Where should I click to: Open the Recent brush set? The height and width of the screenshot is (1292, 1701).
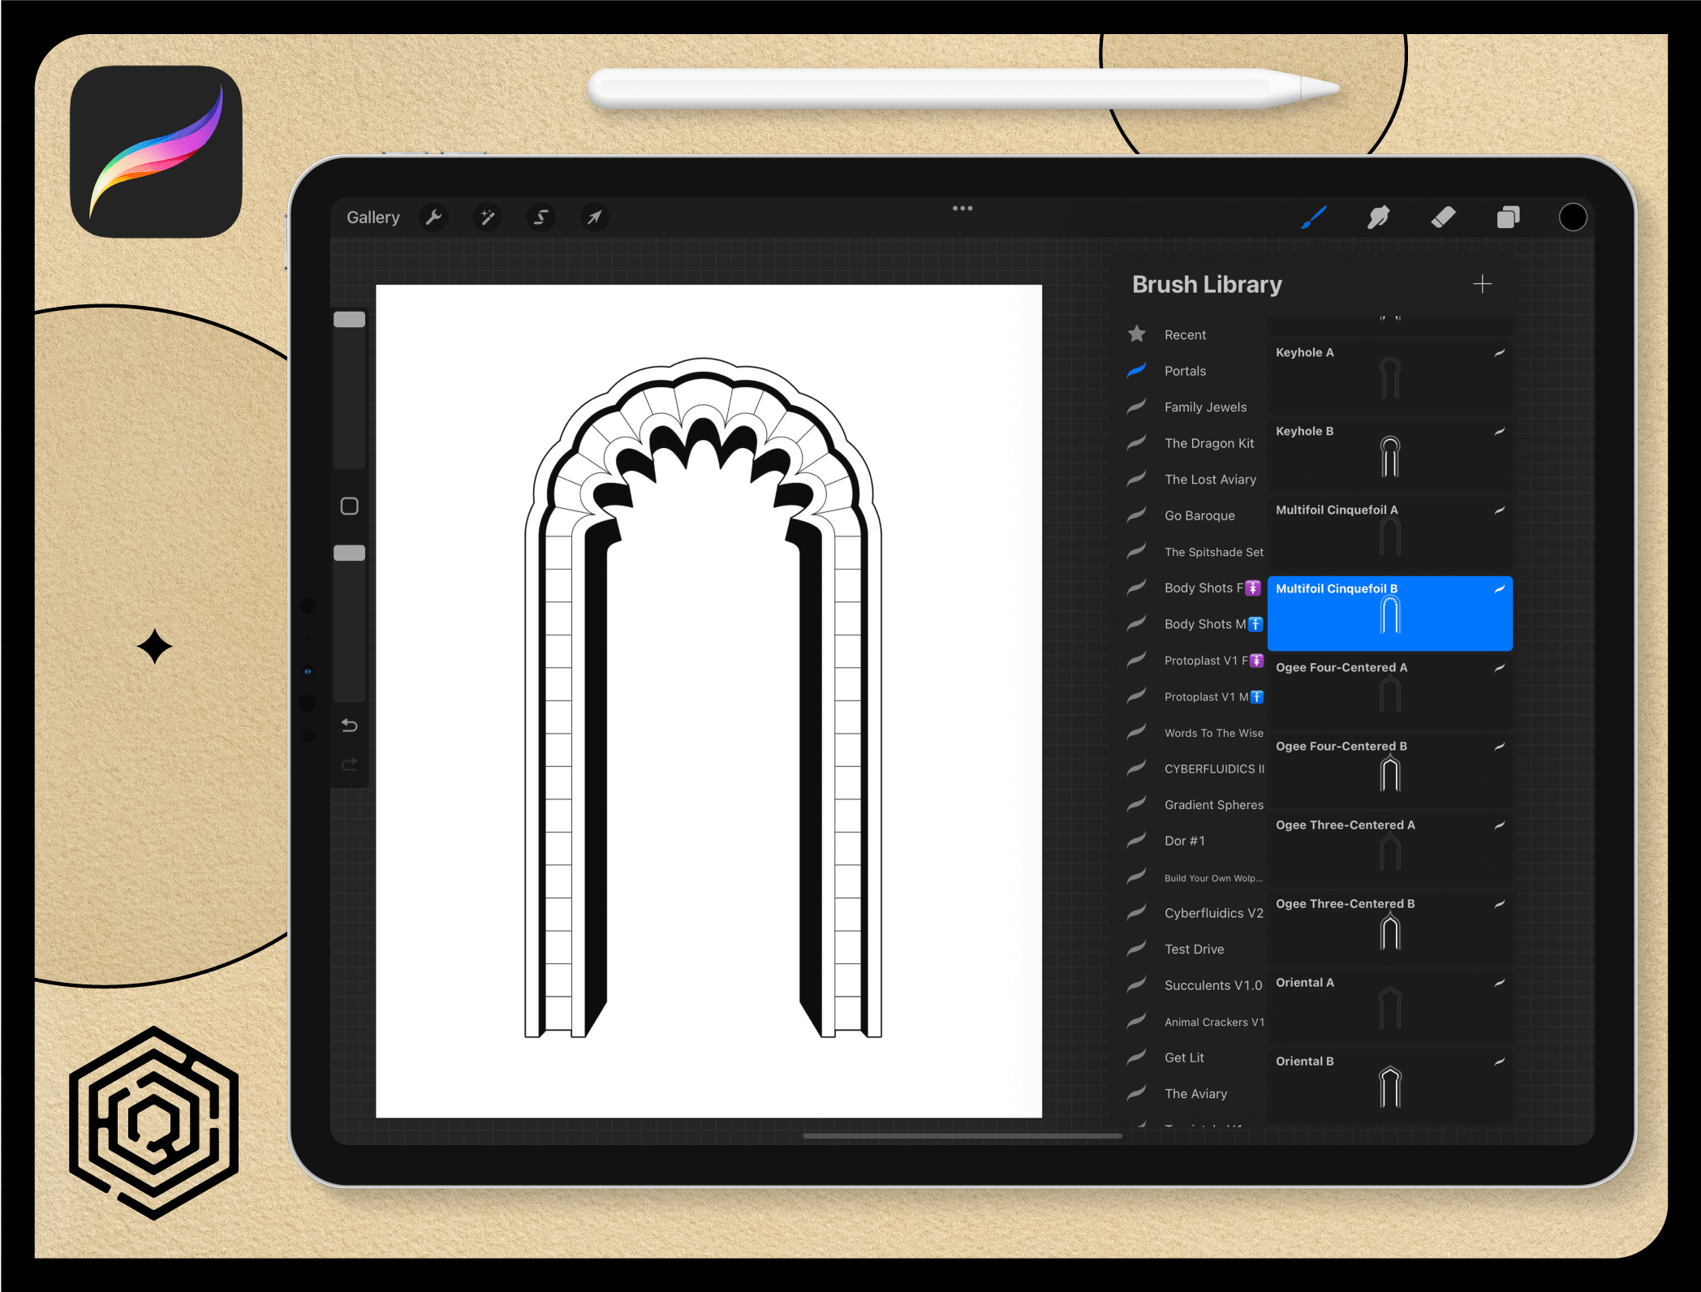coord(1185,335)
